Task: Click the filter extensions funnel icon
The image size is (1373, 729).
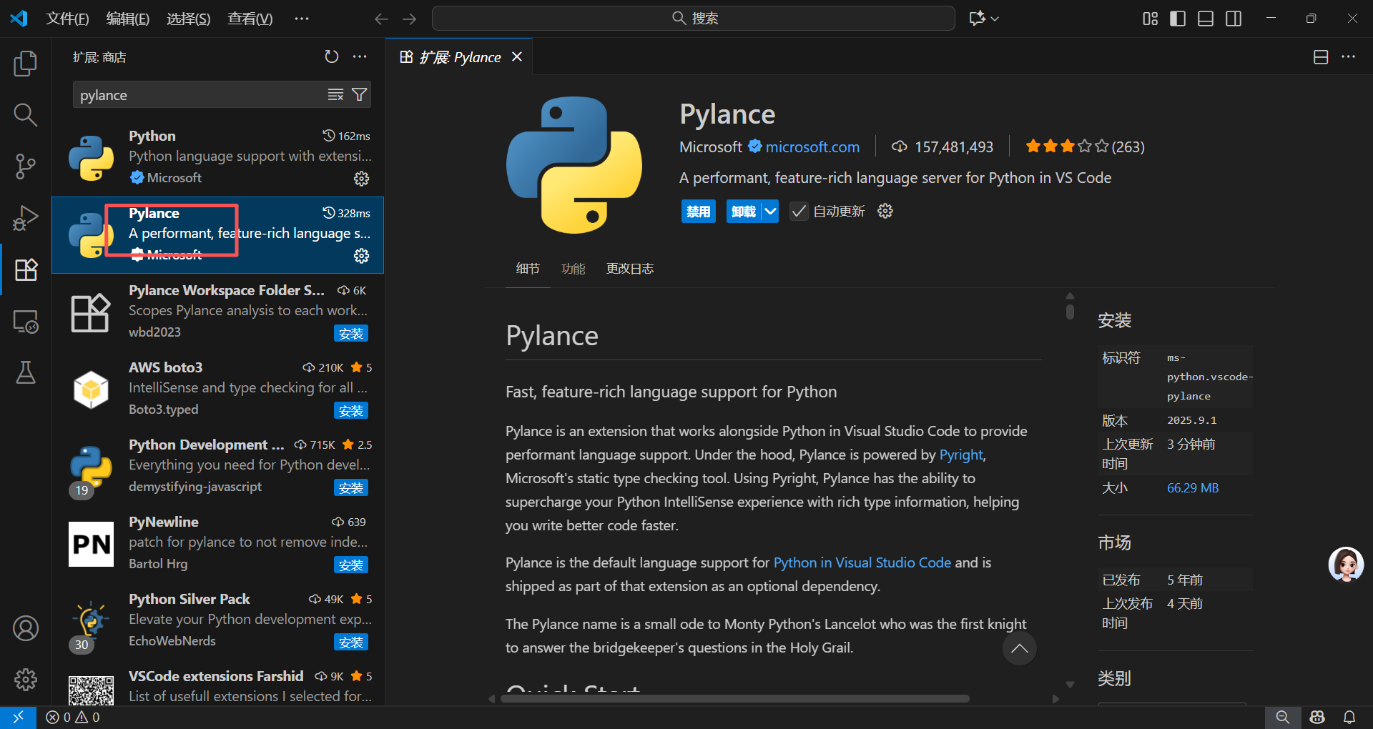Action: pos(360,94)
